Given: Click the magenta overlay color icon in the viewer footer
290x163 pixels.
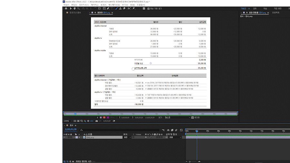Looking at the screenshot, I should coord(108,117).
